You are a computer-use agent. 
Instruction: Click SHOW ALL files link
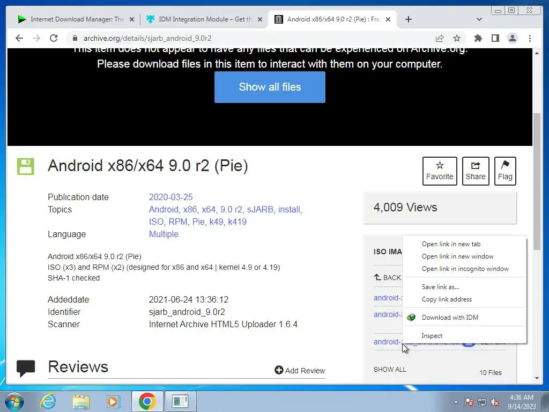pos(390,369)
